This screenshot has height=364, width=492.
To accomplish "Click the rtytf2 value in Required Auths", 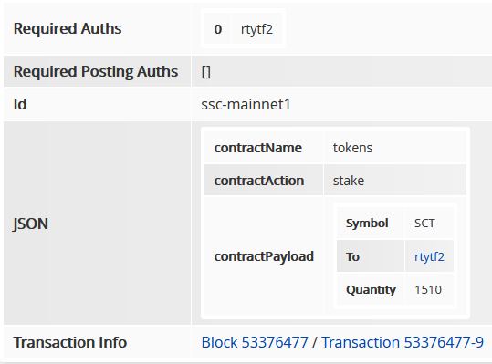I will pos(256,29).
